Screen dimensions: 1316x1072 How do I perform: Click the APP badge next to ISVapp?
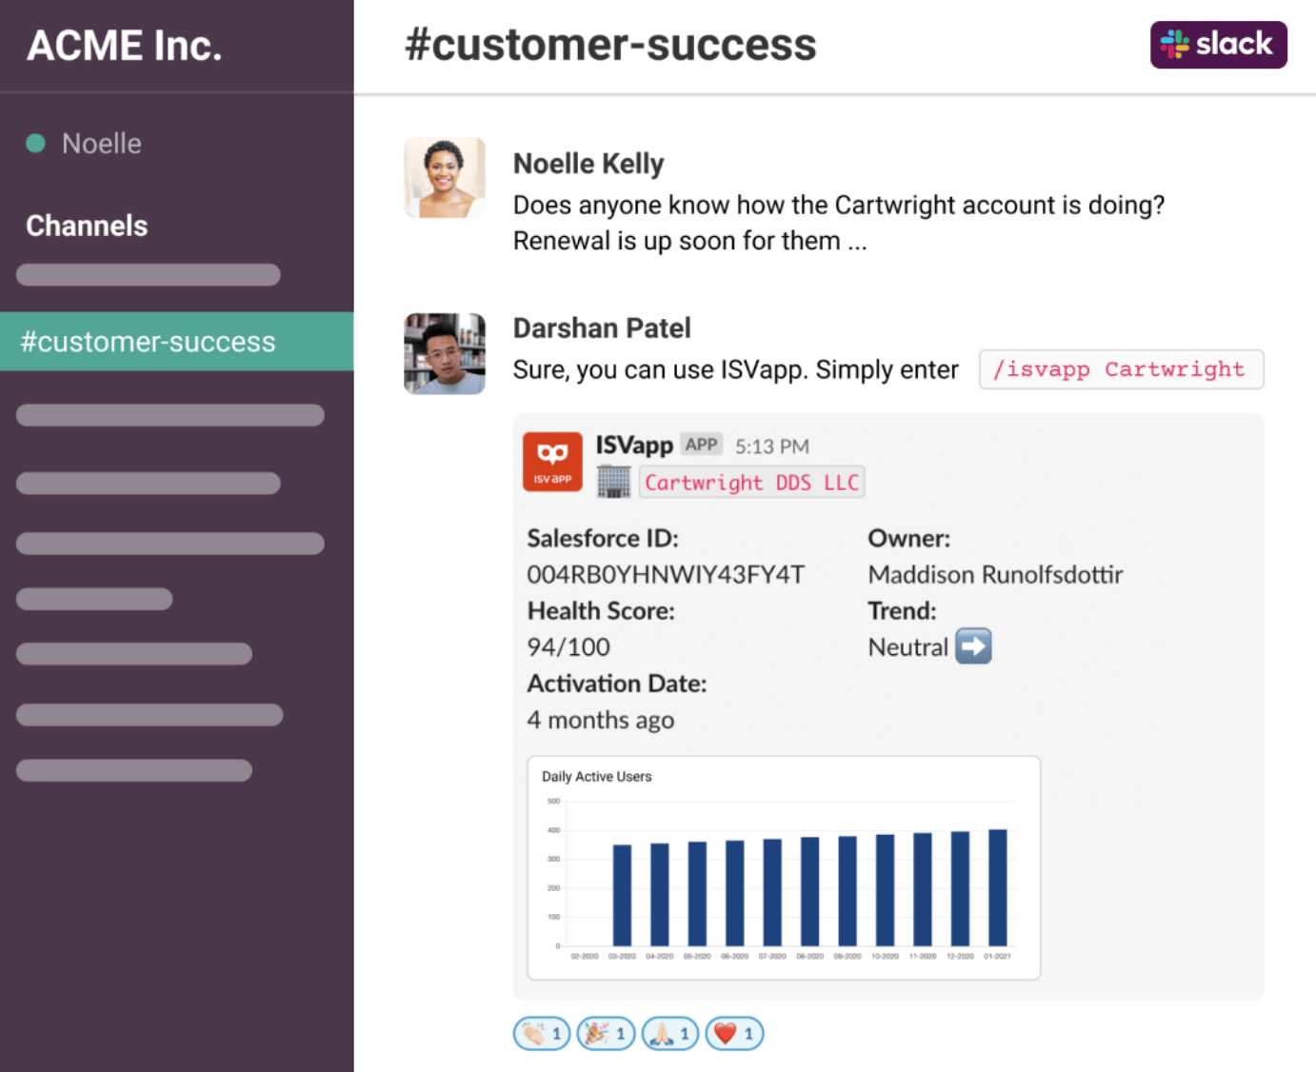click(x=701, y=445)
